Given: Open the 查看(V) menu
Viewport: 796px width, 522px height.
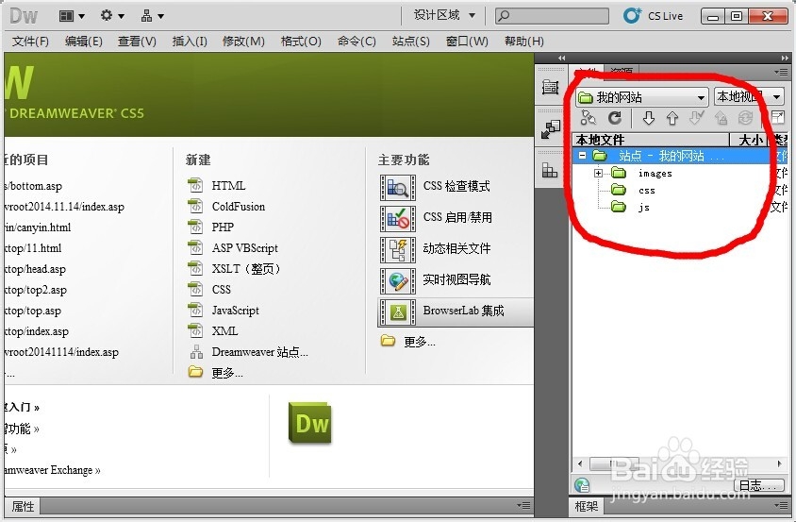Looking at the screenshot, I should coord(137,42).
